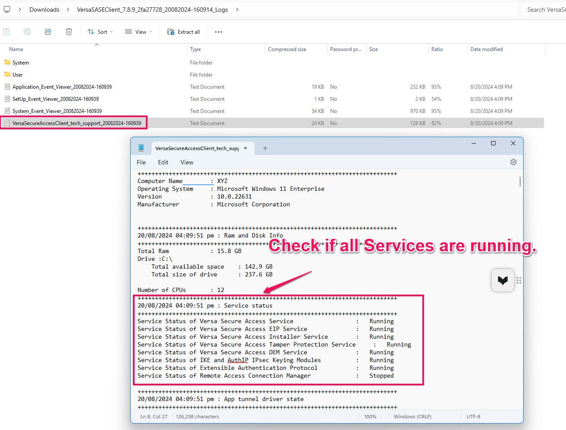Click the SetUp_Event_Viewer document icon
The width and height of the screenshot is (566, 430).
(7, 99)
